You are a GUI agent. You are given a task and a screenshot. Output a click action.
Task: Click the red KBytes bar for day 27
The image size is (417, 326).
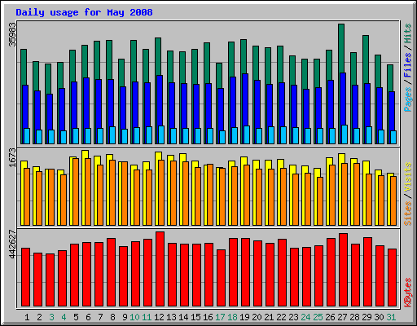pyautogui.click(x=343, y=270)
